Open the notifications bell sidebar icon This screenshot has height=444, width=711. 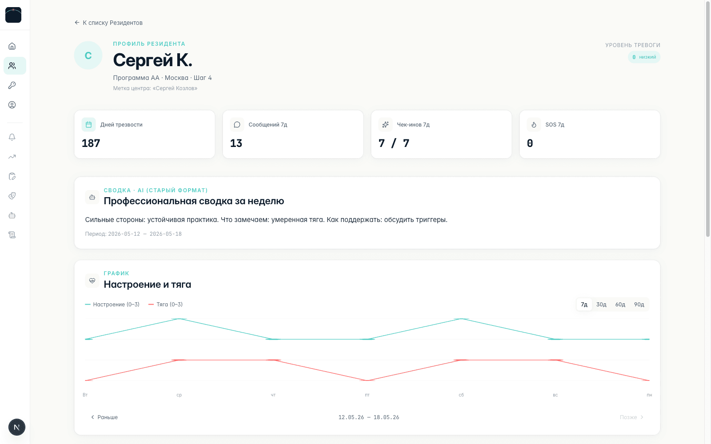click(x=12, y=137)
